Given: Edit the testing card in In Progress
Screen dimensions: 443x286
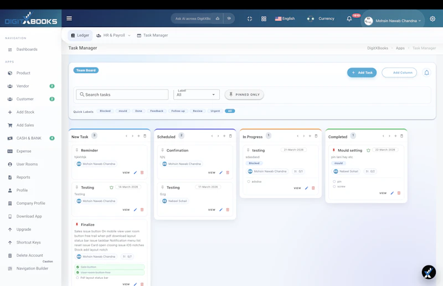Looking at the screenshot, I should click(x=307, y=188).
